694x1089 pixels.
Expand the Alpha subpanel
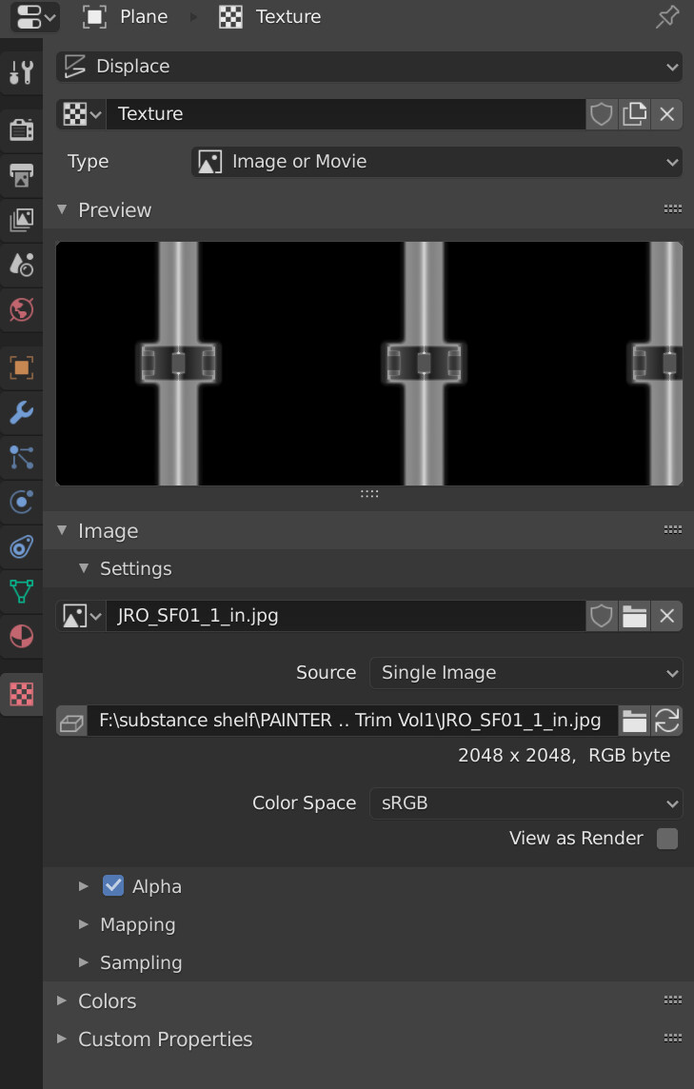pos(84,886)
